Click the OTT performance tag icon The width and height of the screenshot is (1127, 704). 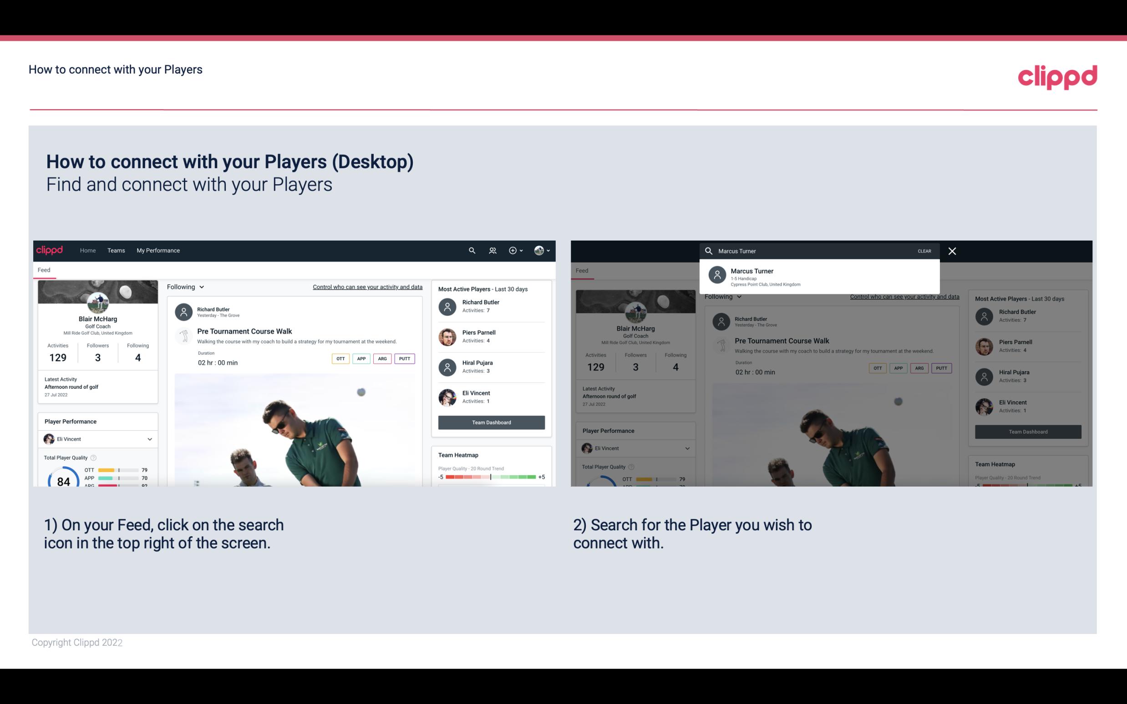(x=339, y=358)
